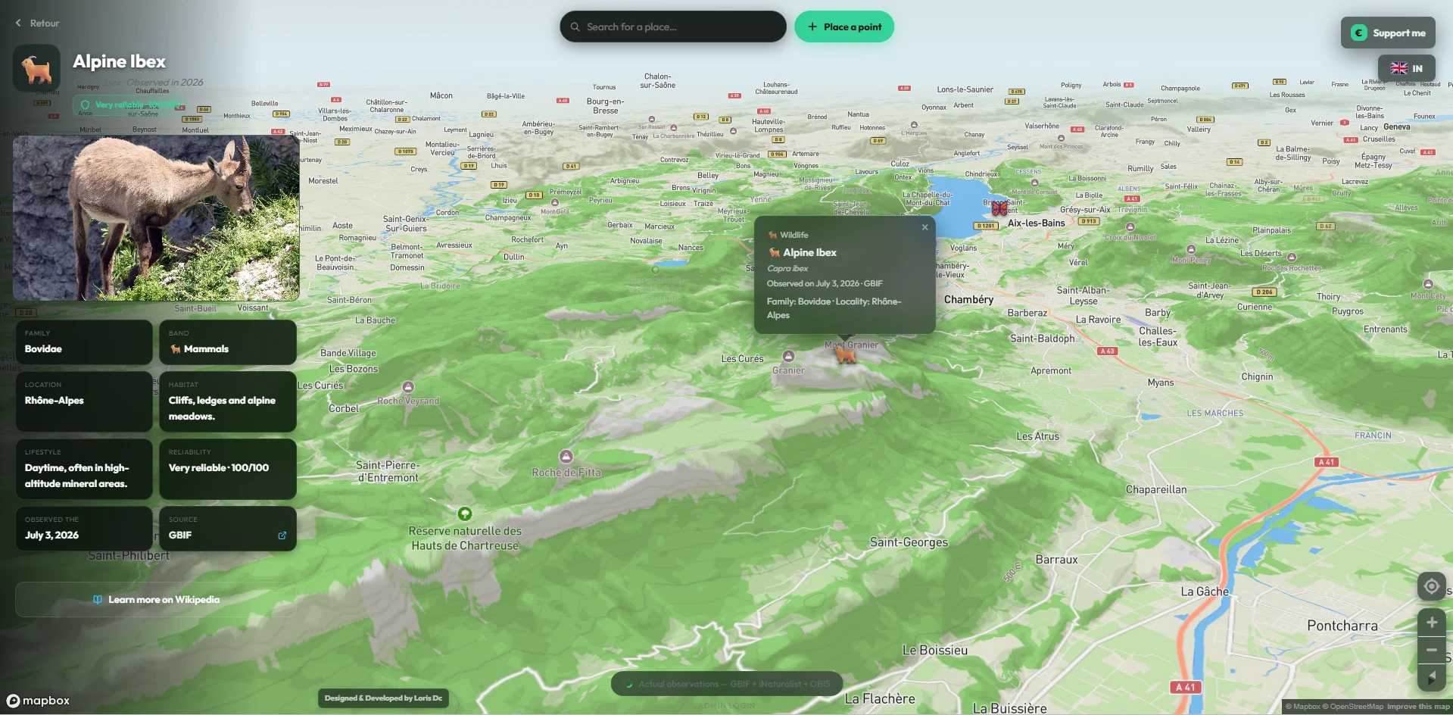Open the Source GBIF card
Screen dimensions: 1453x715
[227, 529]
